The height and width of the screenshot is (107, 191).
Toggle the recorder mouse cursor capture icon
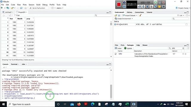(151, 7)
